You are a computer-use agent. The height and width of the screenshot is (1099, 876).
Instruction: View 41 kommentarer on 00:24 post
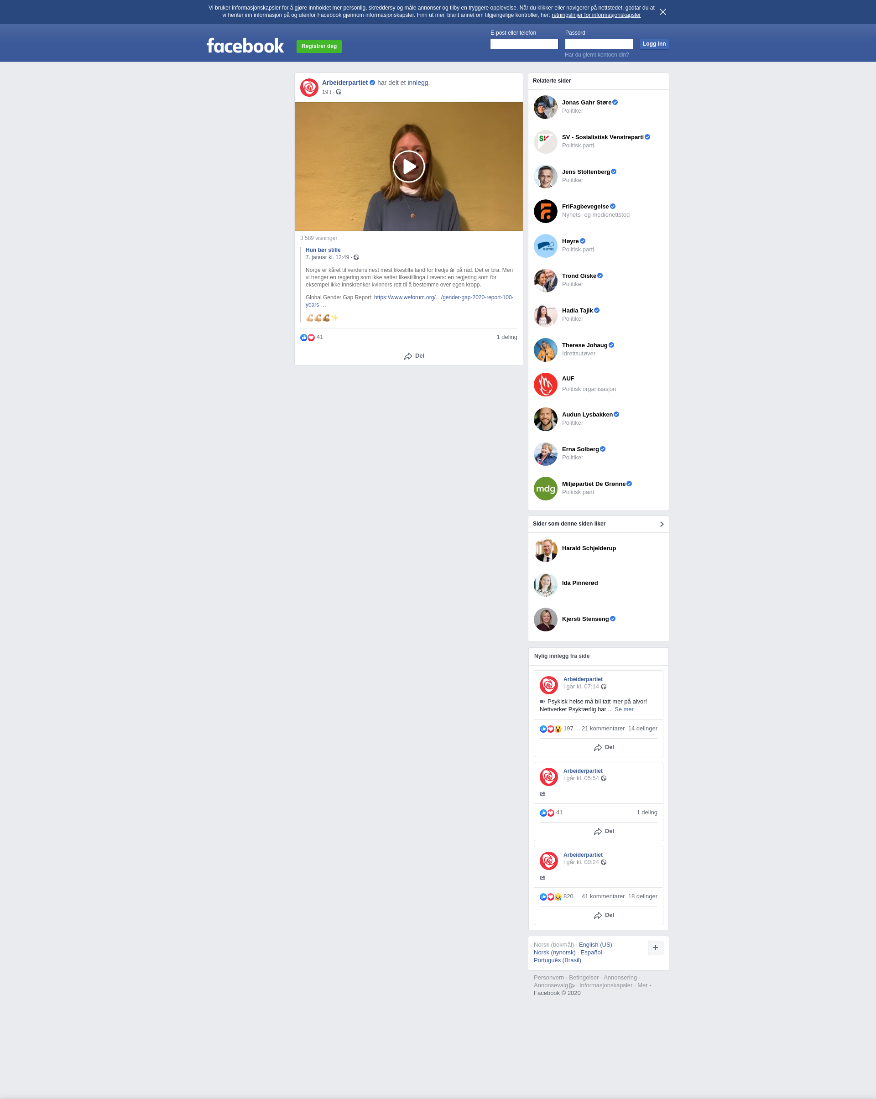(x=603, y=896)
